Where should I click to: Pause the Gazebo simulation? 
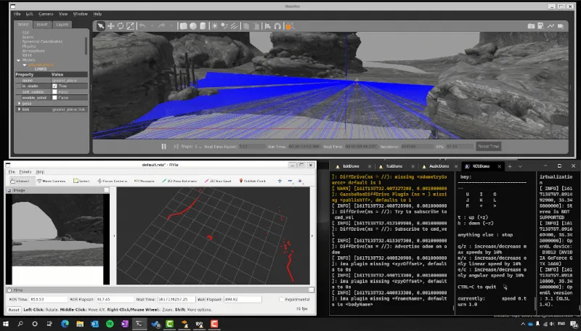tap(163, 147)
